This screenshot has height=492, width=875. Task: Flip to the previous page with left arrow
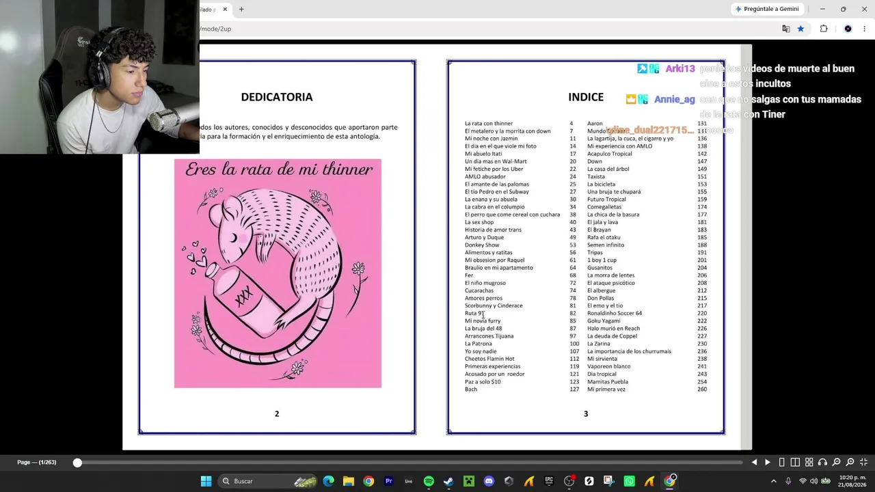(754, 463)
